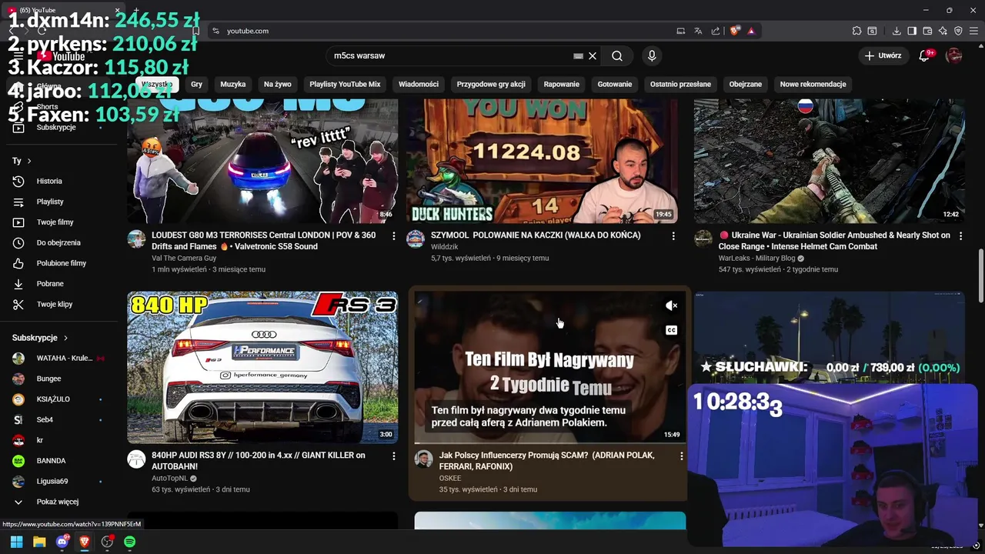
Task: Open File Explorer from the taskbar
Action: pyautogui.click(x=39, y=542)
